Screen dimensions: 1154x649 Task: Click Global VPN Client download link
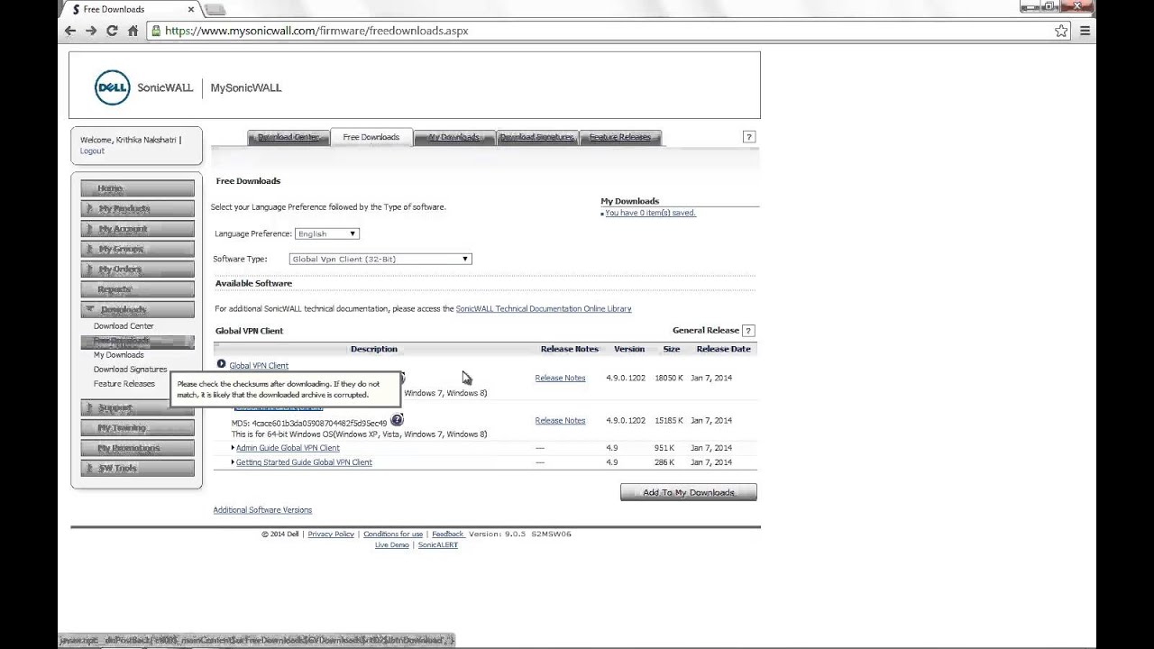coord(259,365)
